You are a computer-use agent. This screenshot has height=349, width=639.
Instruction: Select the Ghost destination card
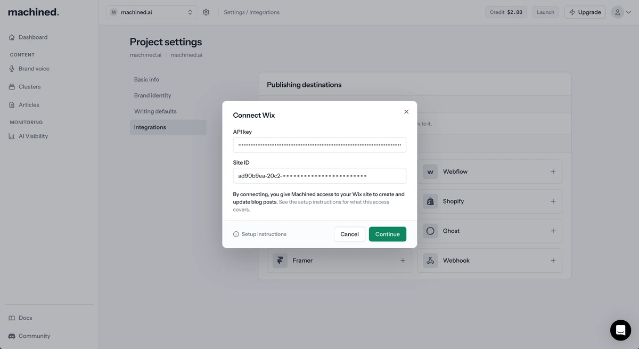pyautogui.click(x=489, y=231)
